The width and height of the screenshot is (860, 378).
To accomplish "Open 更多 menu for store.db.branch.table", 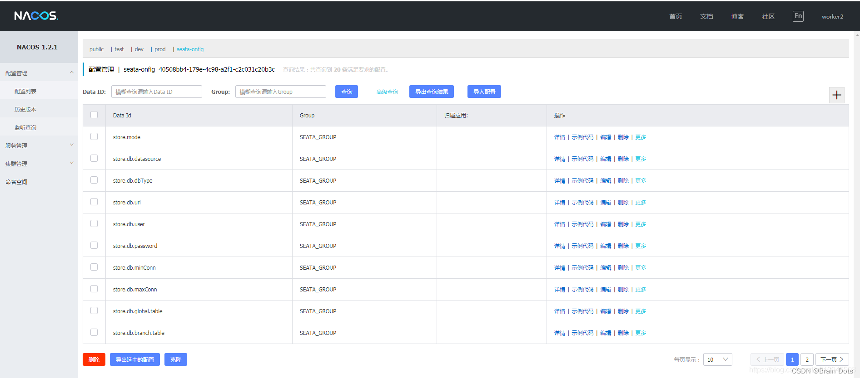I will coord(641,333).
